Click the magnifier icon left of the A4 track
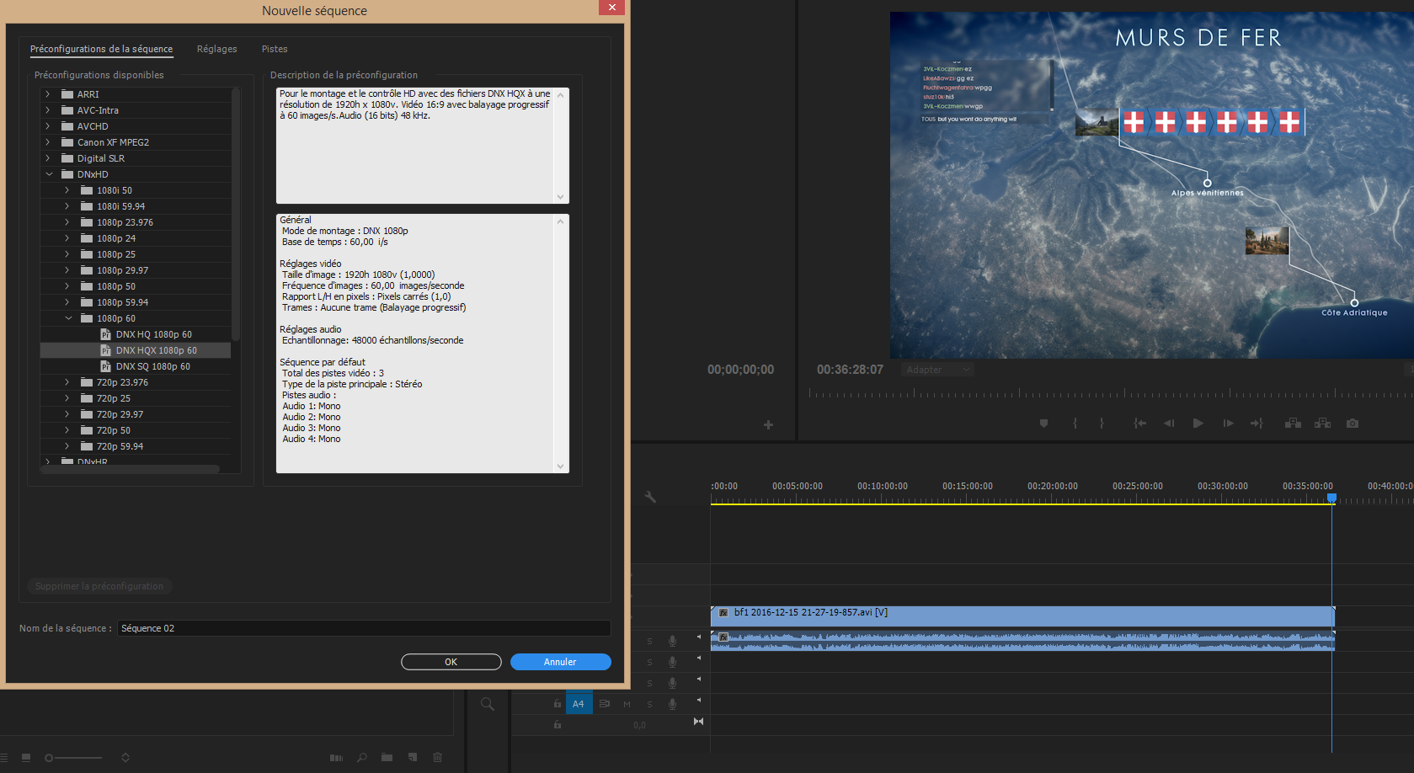 pos(488,704)
